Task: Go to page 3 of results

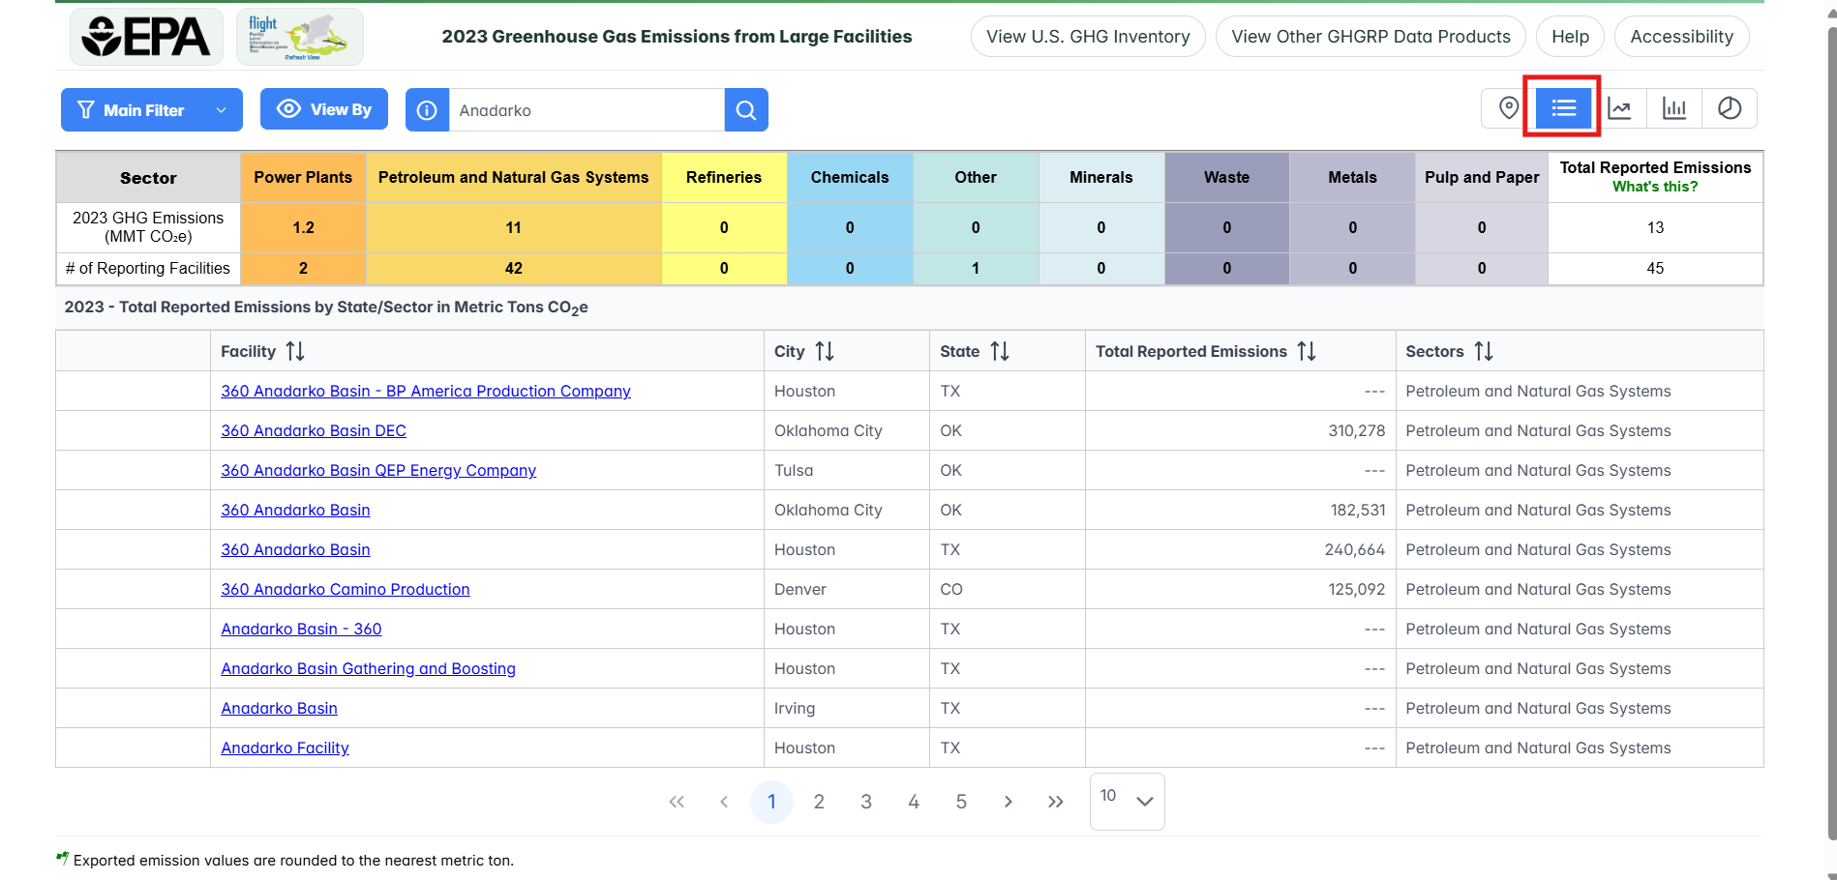Action: 866,802
